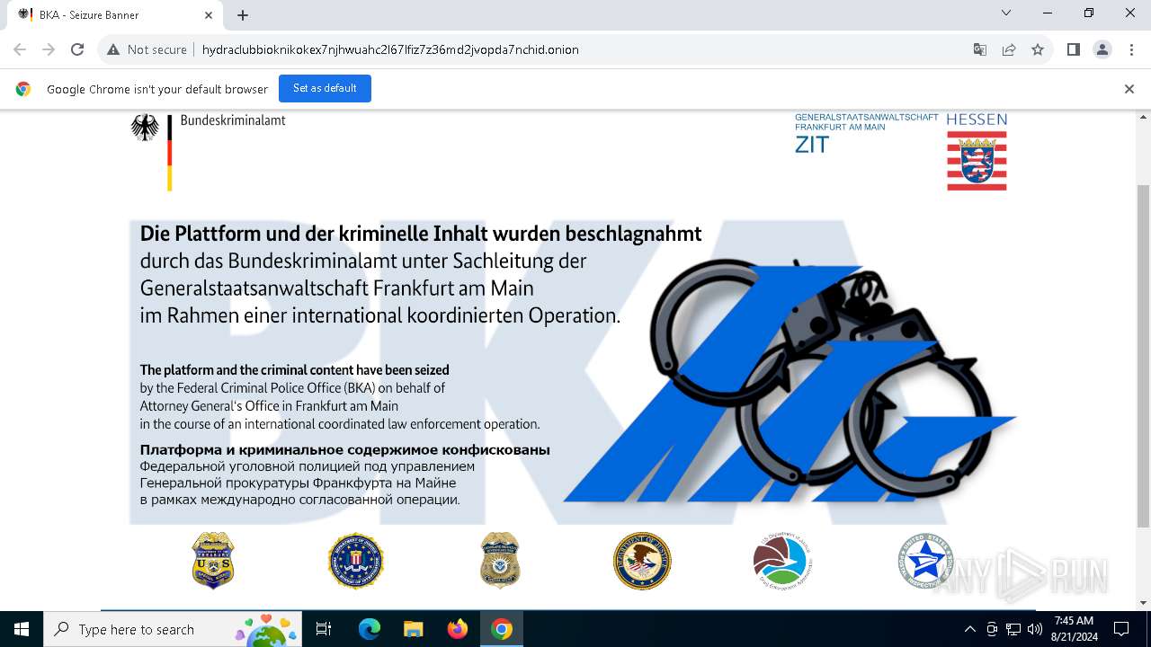The height and width of the screenshot is (647, 1151).
Task: Click the taskbar search box
Action: 173,629
